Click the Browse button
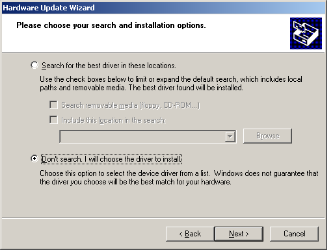 click(267, 136)
